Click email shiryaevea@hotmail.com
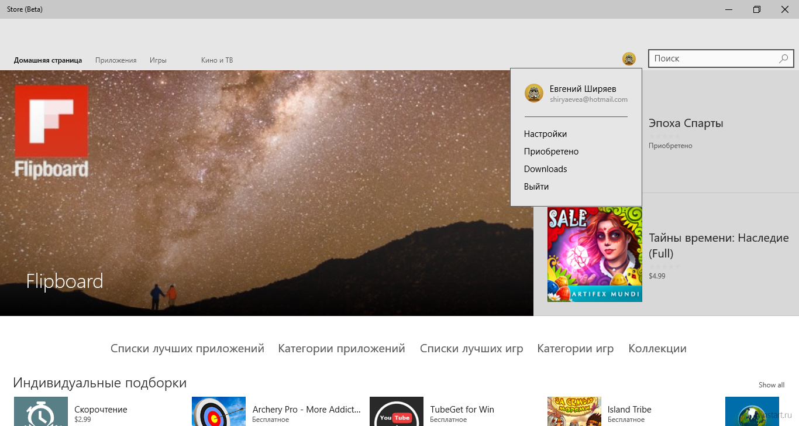Viewport: 799px width, 426px height. click(588, 100)
